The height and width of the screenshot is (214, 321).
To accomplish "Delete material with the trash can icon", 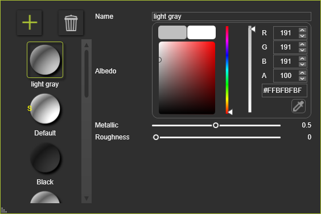I will 71,23.
